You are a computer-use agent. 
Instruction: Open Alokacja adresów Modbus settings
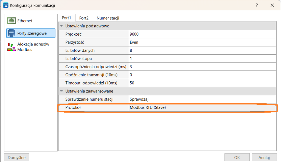[33, 47]
